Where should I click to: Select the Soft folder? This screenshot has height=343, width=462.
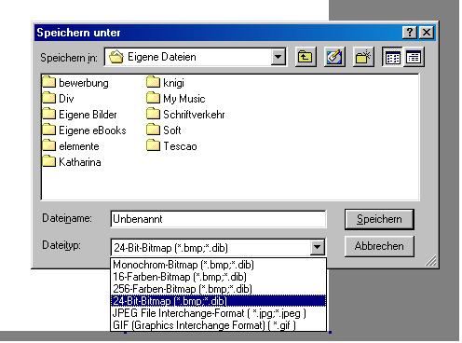164,130
